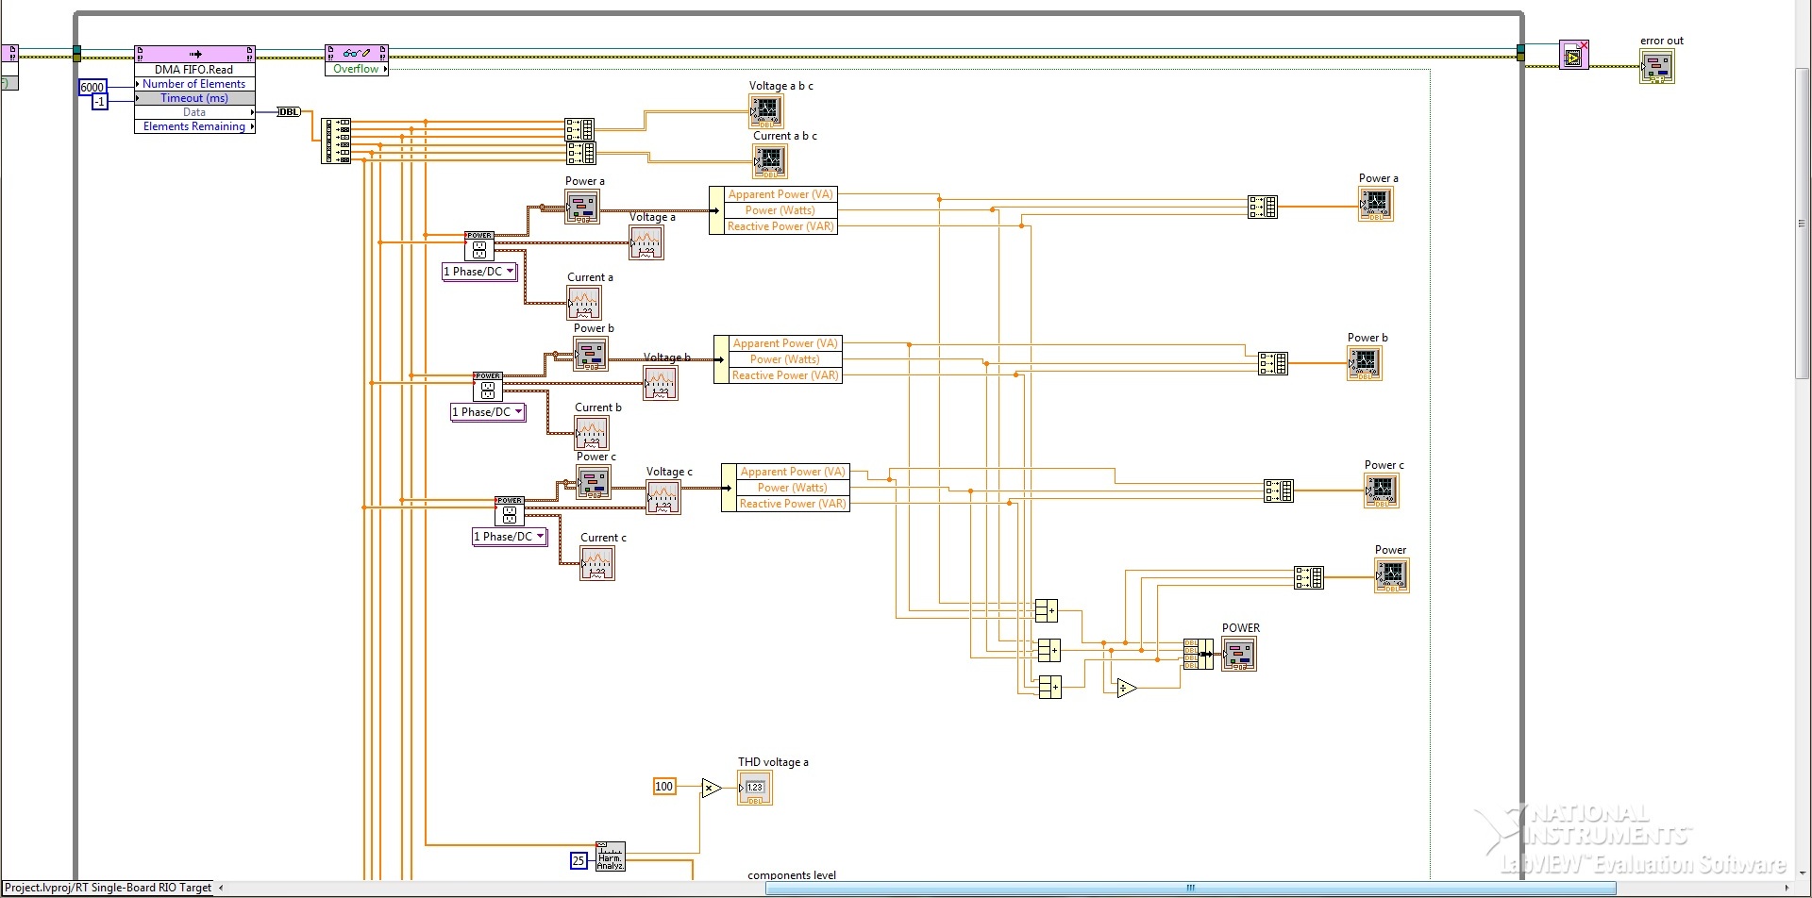Click the error out cluster indicator
This screenshot has width=1812, height=898.
click(1657, 67)
